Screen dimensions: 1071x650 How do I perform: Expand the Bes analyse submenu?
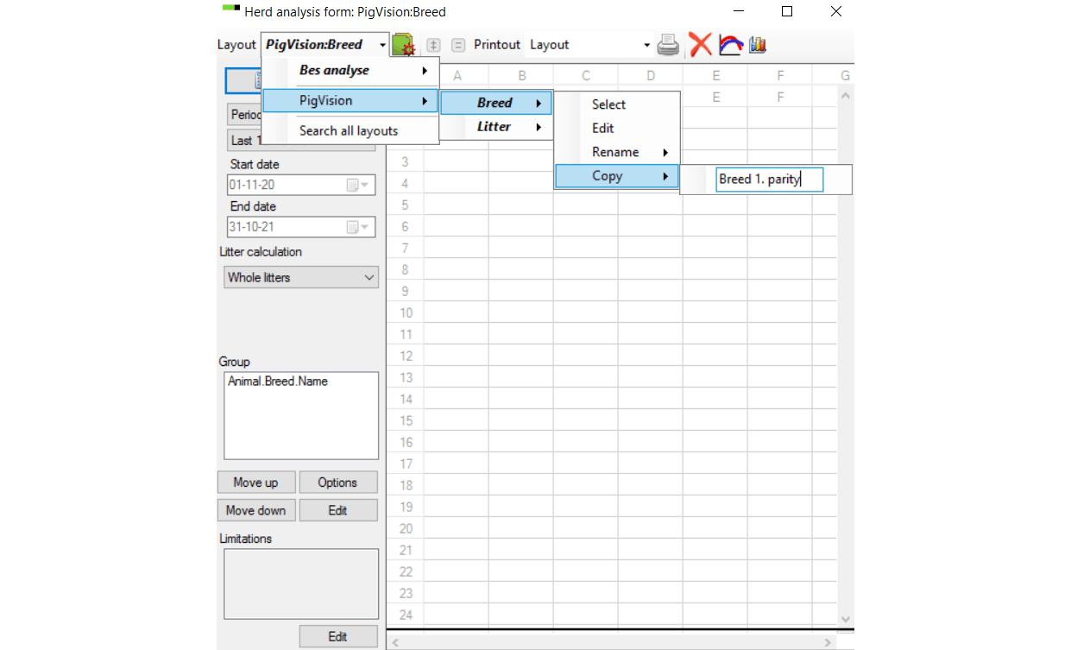click(351, 71)
